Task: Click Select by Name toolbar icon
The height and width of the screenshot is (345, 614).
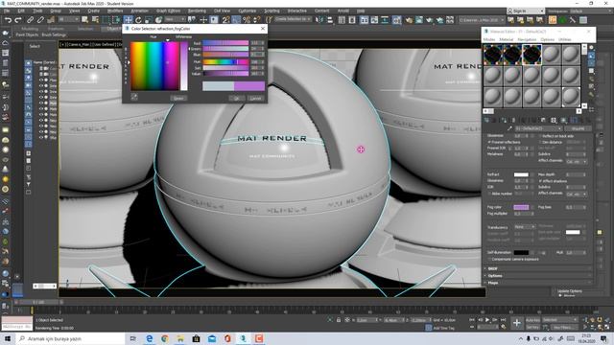Action: (95, 19)
